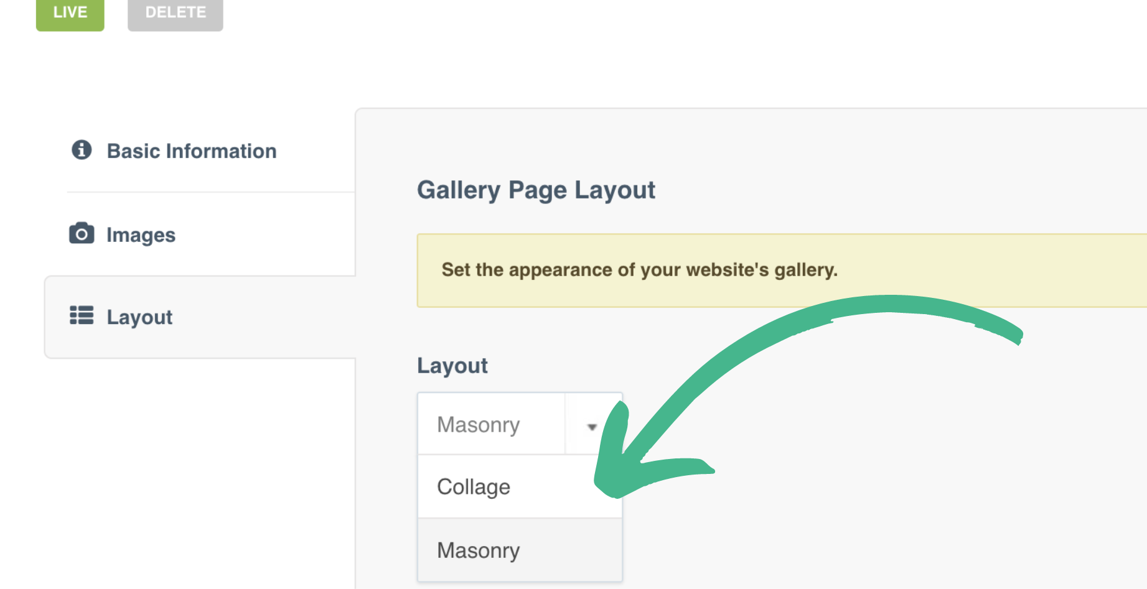Choose Collage from the layout options
Viewport: 1147px width, 589px height.
(474, 487)
